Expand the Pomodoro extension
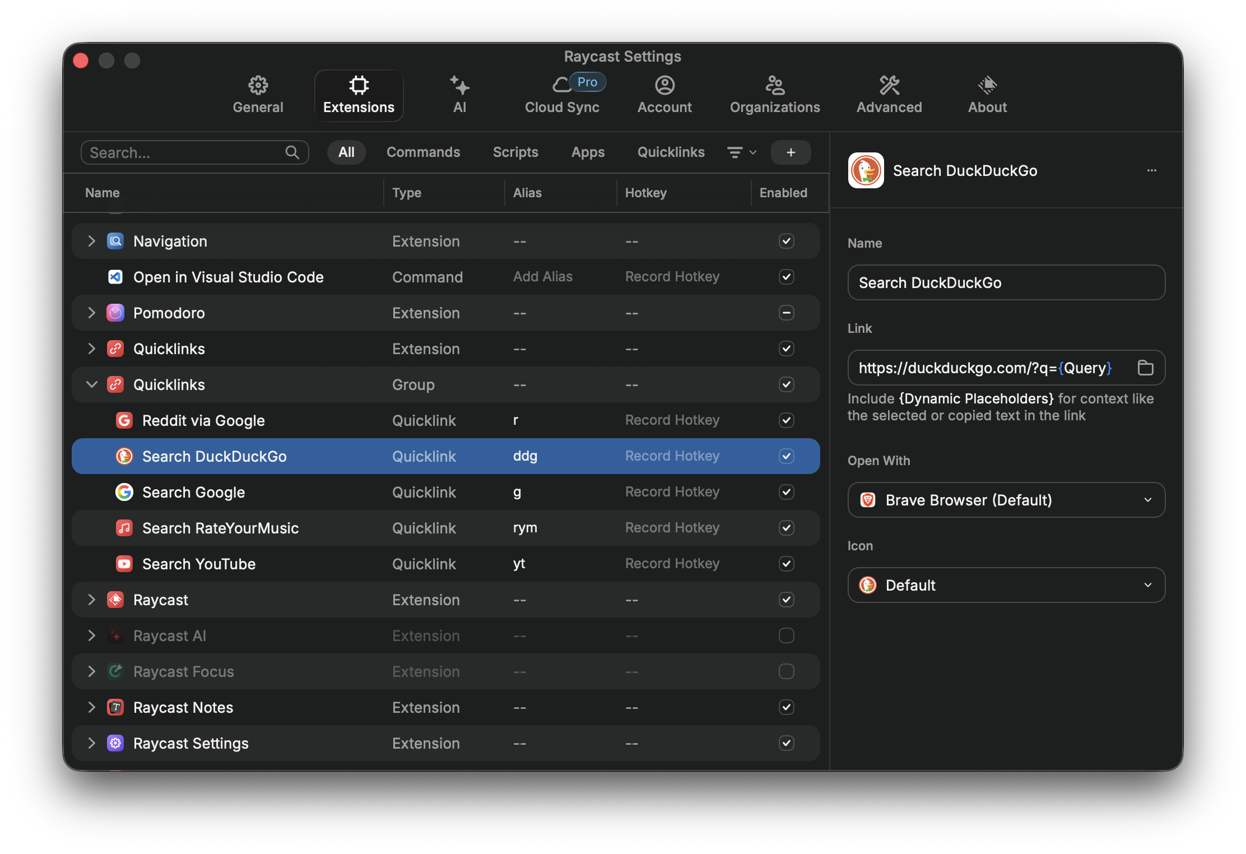Image resolution: width=1246 pixels, height=854 pixels. 91,313
